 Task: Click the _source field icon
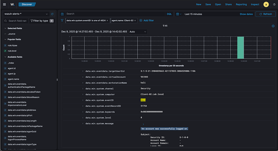5,34
